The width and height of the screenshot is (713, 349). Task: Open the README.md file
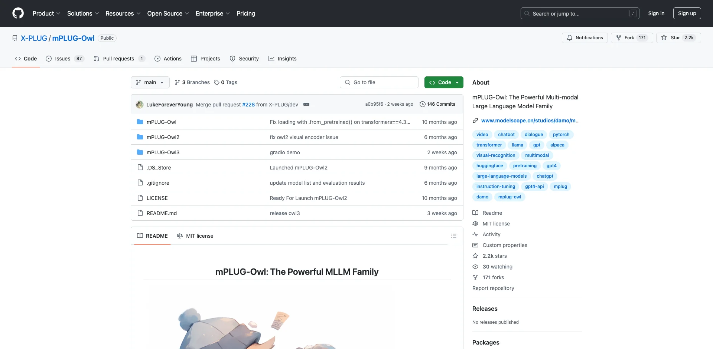162,213
